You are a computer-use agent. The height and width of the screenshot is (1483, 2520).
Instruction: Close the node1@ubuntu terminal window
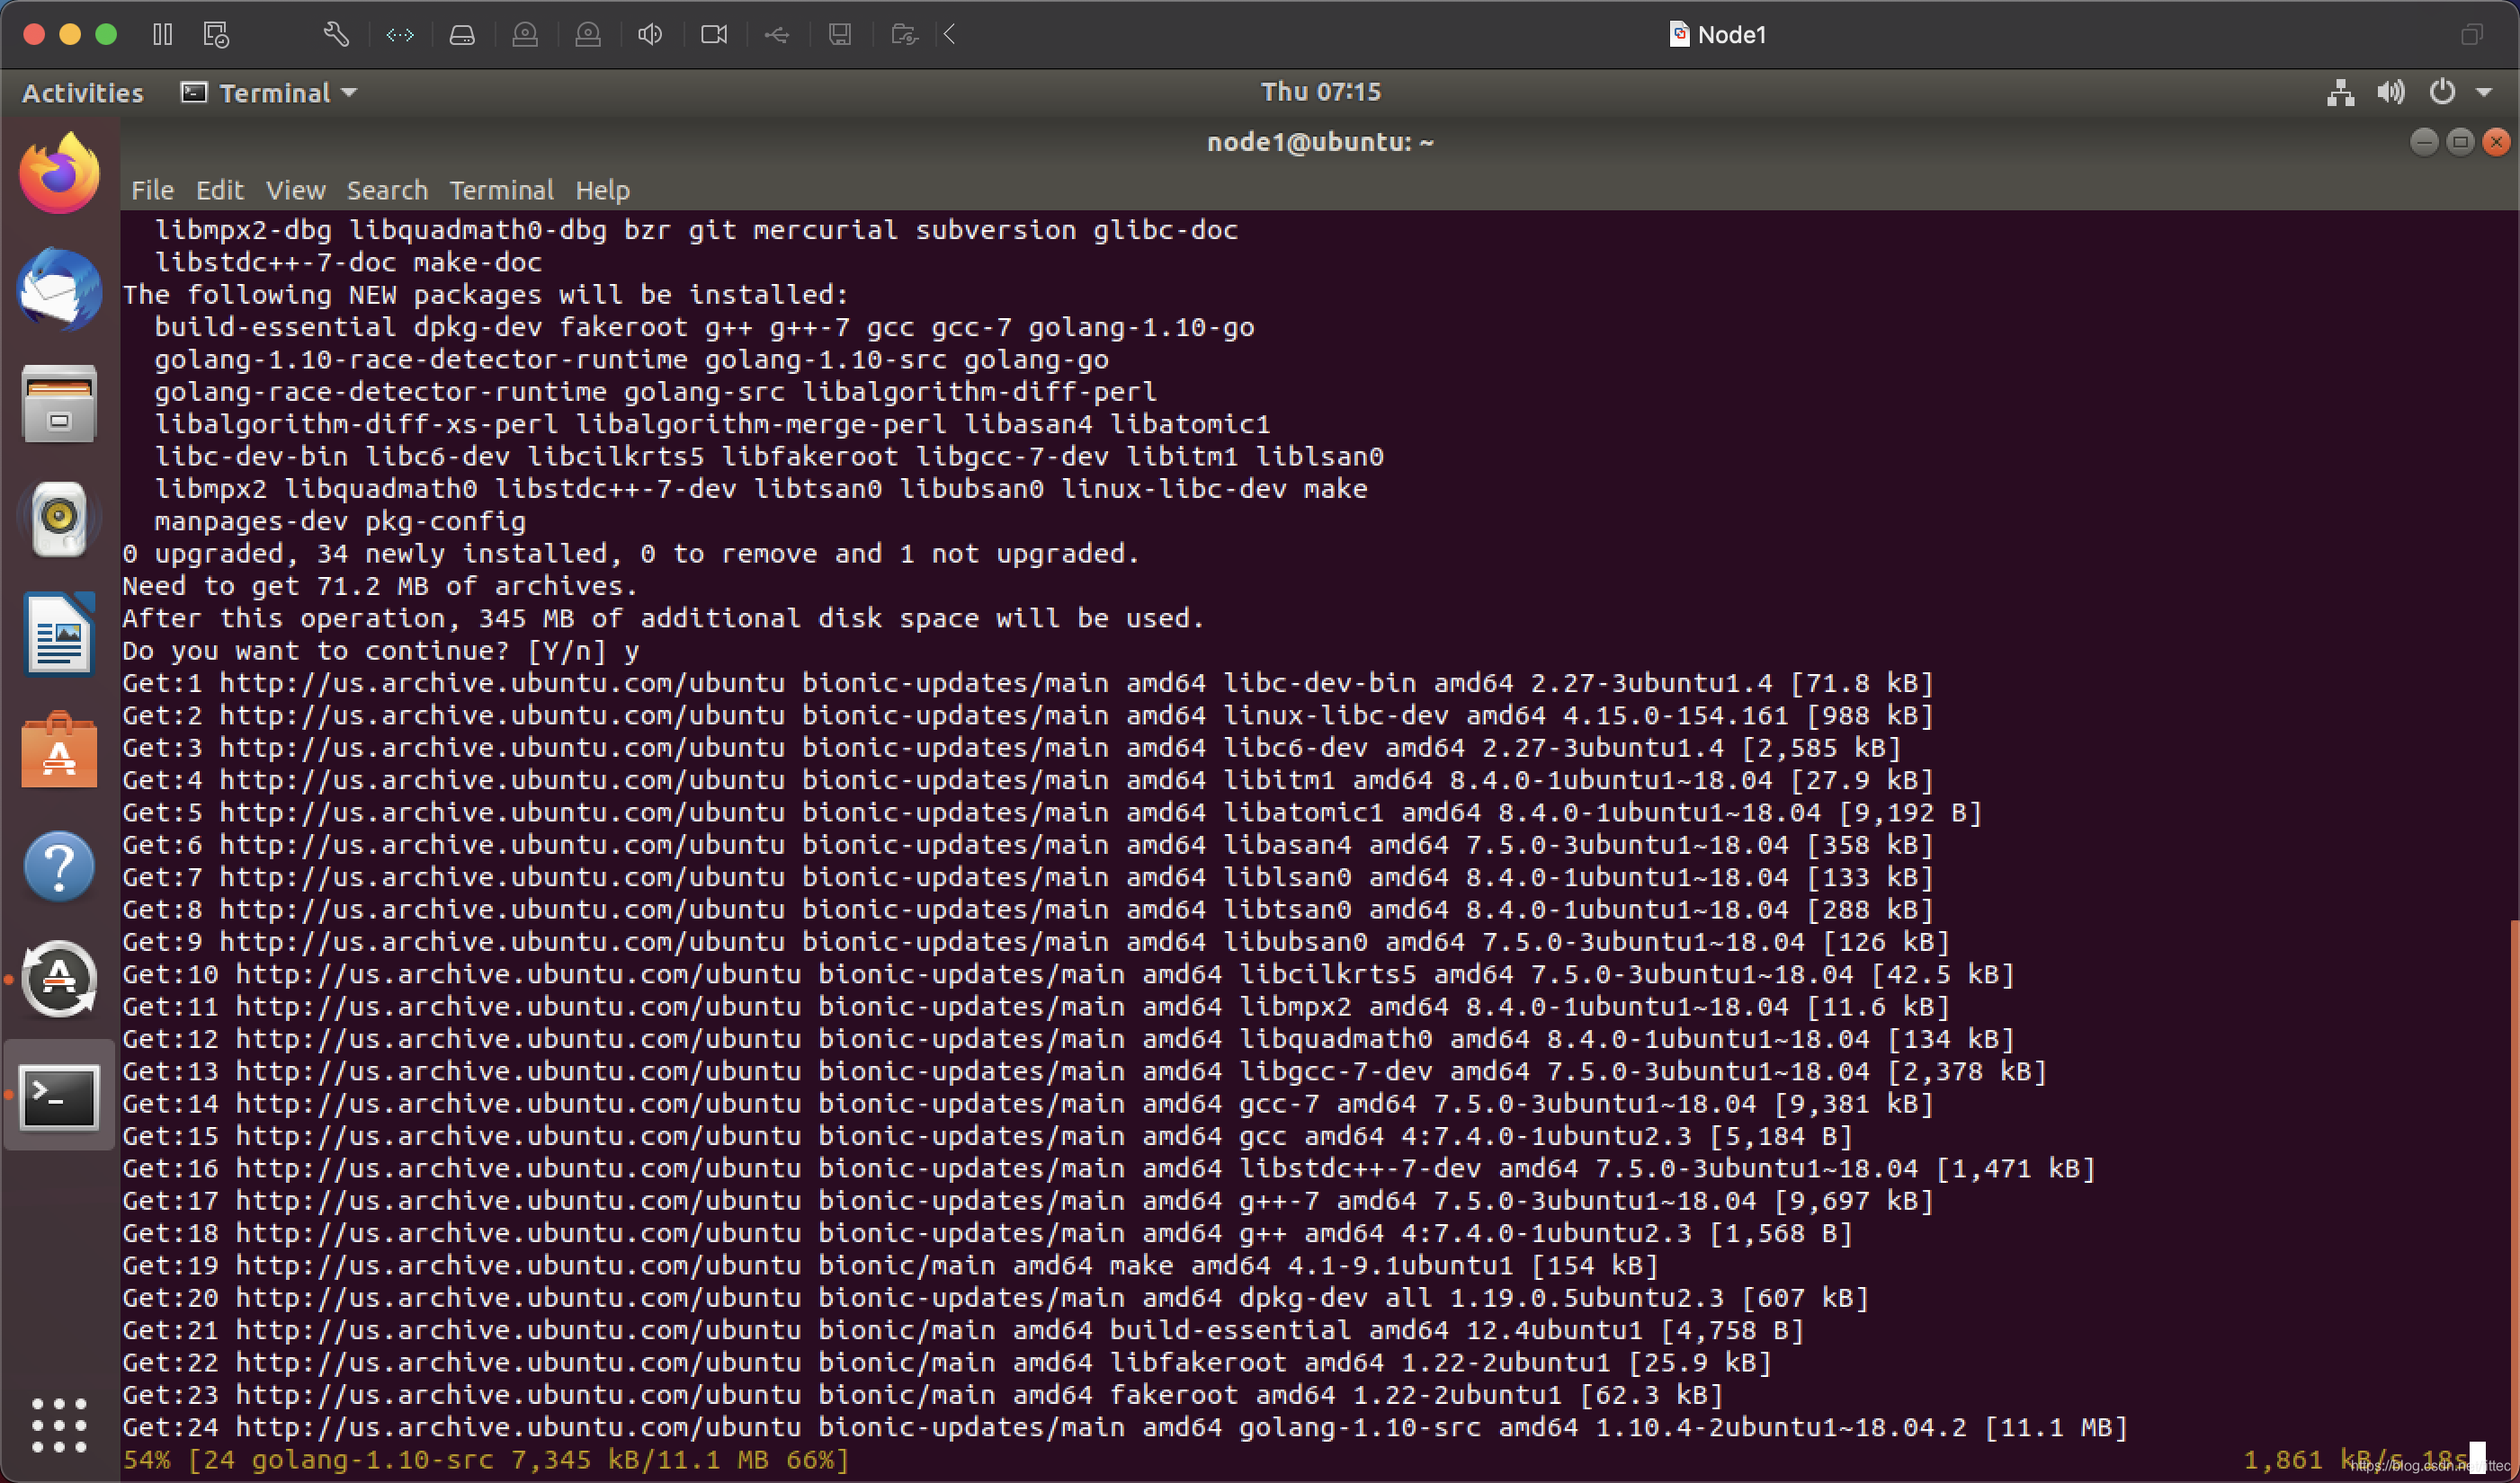point(2496,142)
